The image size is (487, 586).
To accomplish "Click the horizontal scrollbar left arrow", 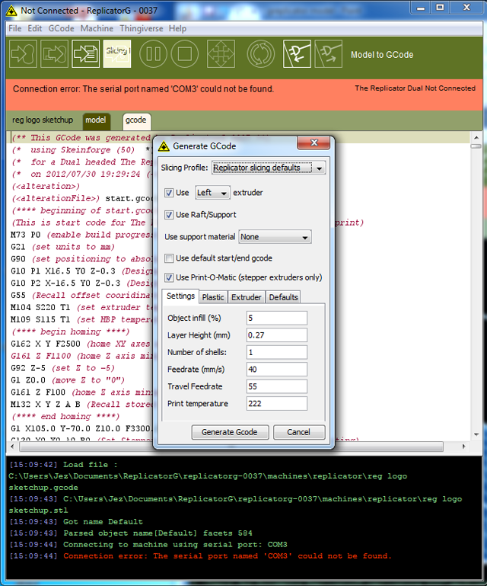I will point(12,447).
